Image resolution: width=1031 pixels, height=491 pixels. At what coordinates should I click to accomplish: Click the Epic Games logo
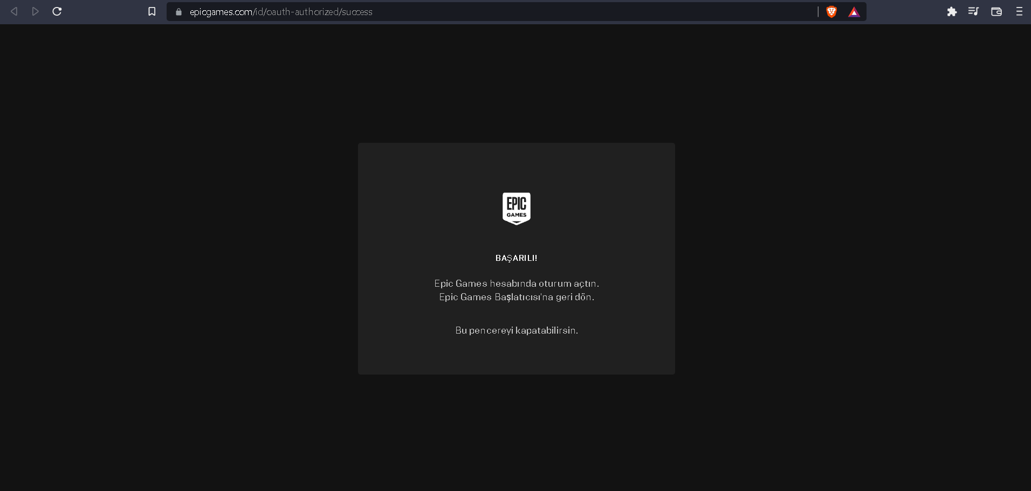[517, 209]
